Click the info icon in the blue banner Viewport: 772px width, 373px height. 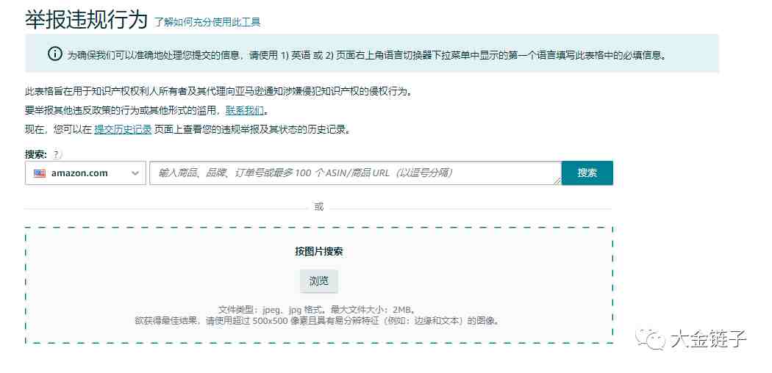tap(55, 54)
